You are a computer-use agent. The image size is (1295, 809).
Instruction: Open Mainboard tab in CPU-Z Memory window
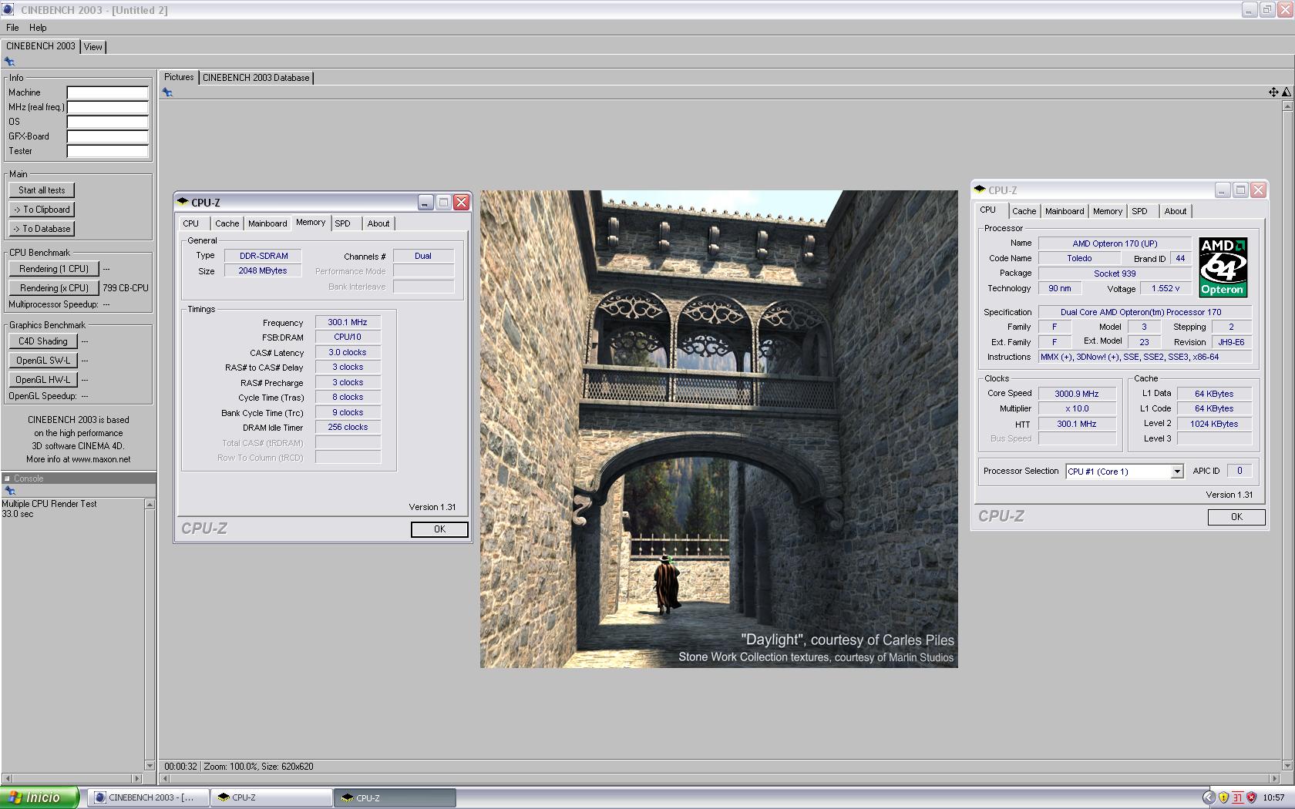click(267, 223)
